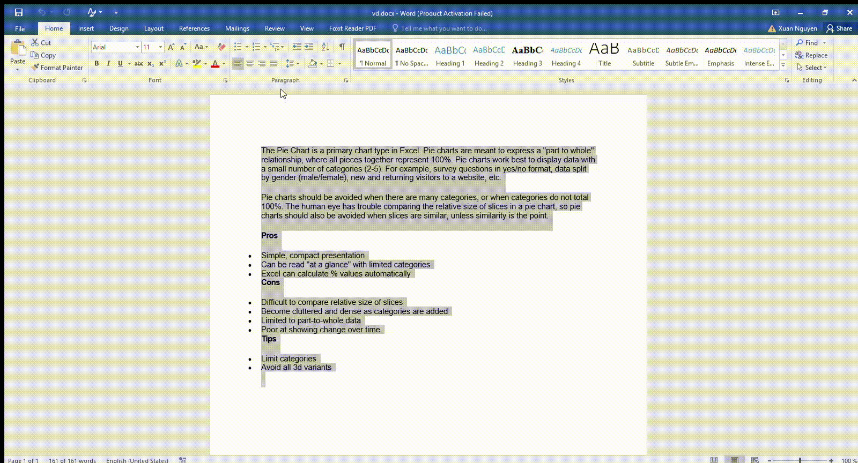Viewport: 858px width, 463px height.
Task: Decrease indent of selected text
Action: point(297,47)
